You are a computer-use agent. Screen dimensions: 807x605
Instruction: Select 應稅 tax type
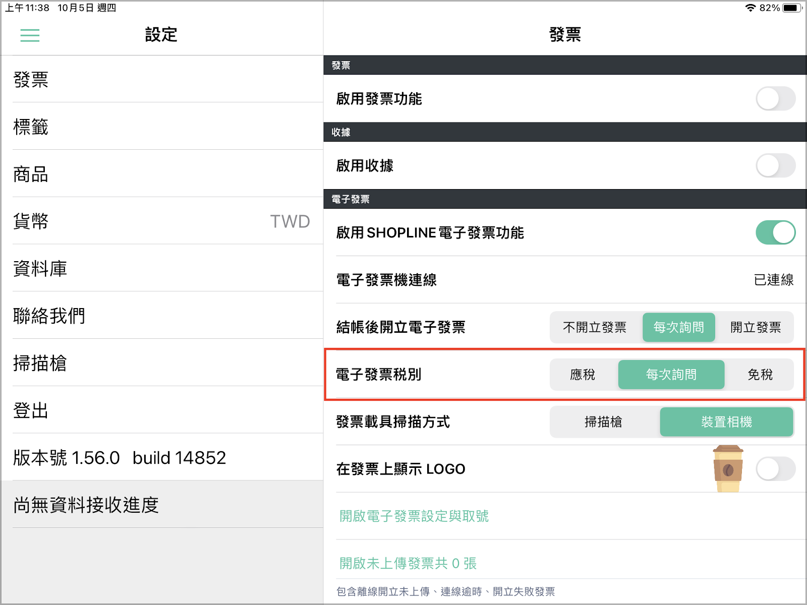(x=583, y=375)
